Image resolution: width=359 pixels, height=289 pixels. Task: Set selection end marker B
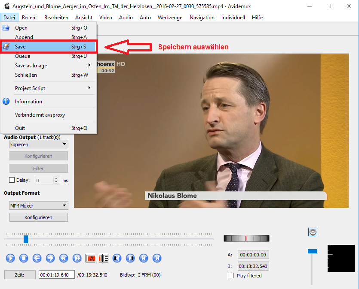(104, 258)
